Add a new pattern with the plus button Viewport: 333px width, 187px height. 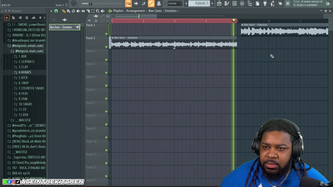tap(212, 3)
